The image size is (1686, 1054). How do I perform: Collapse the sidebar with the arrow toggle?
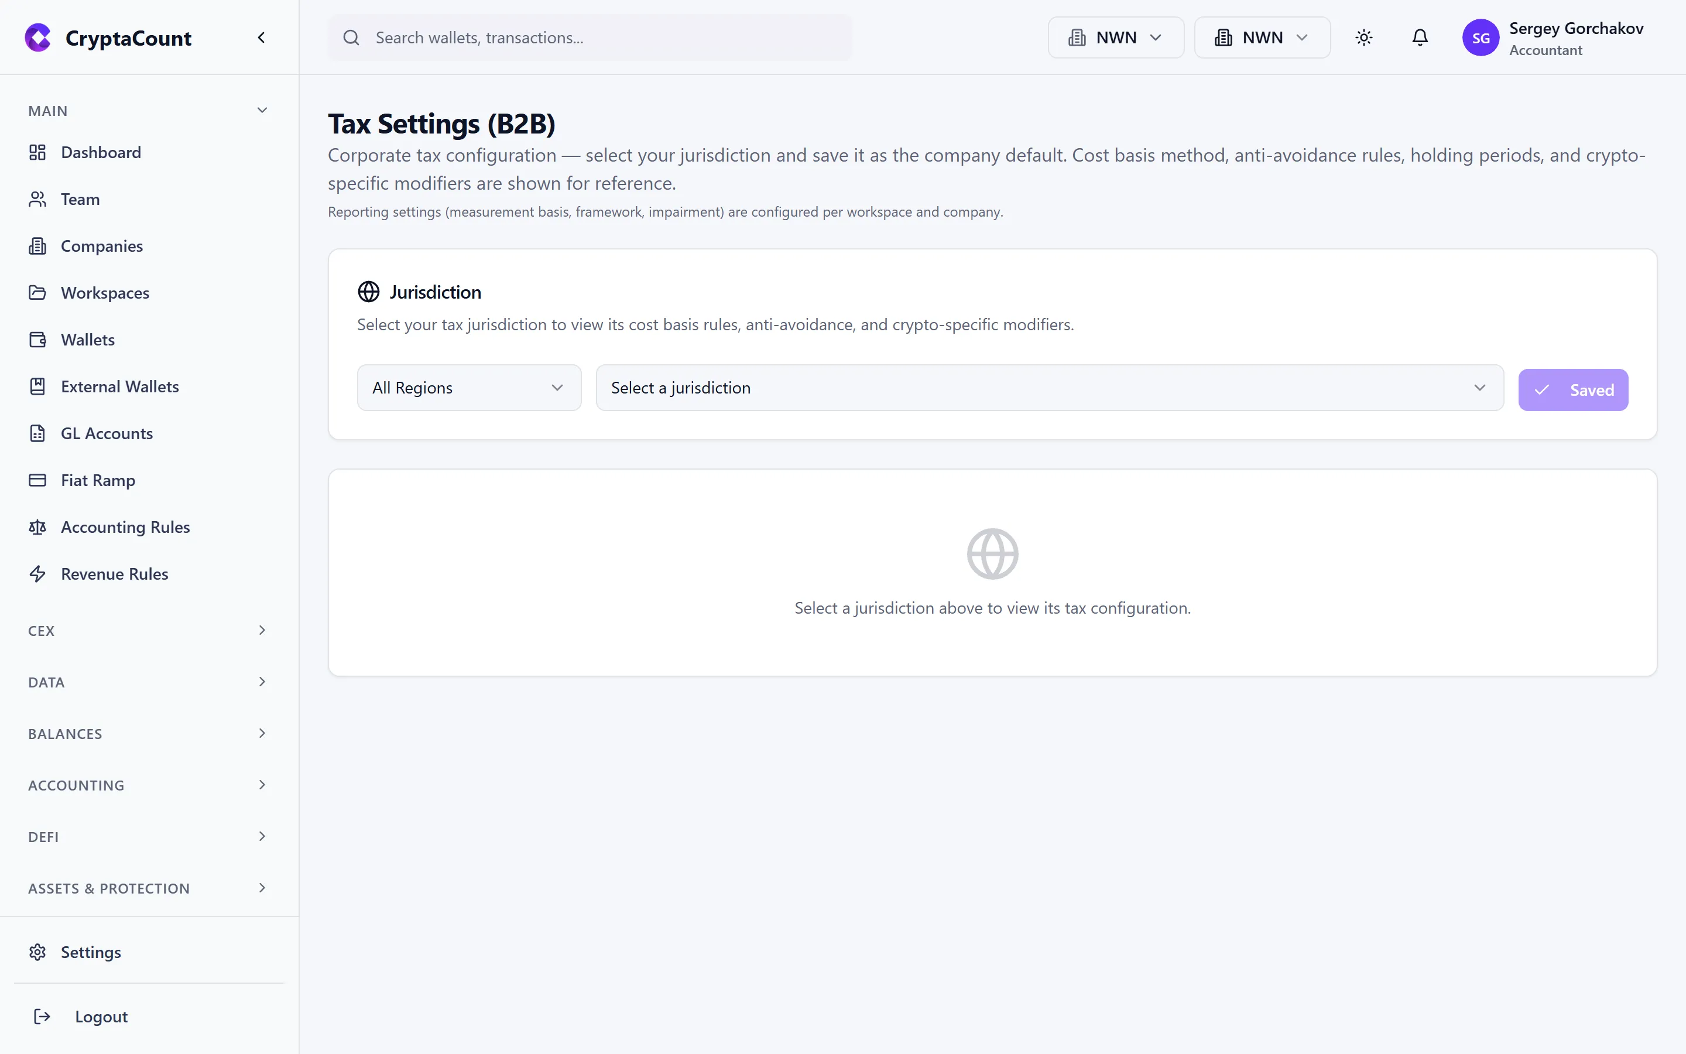pos(261,37)
